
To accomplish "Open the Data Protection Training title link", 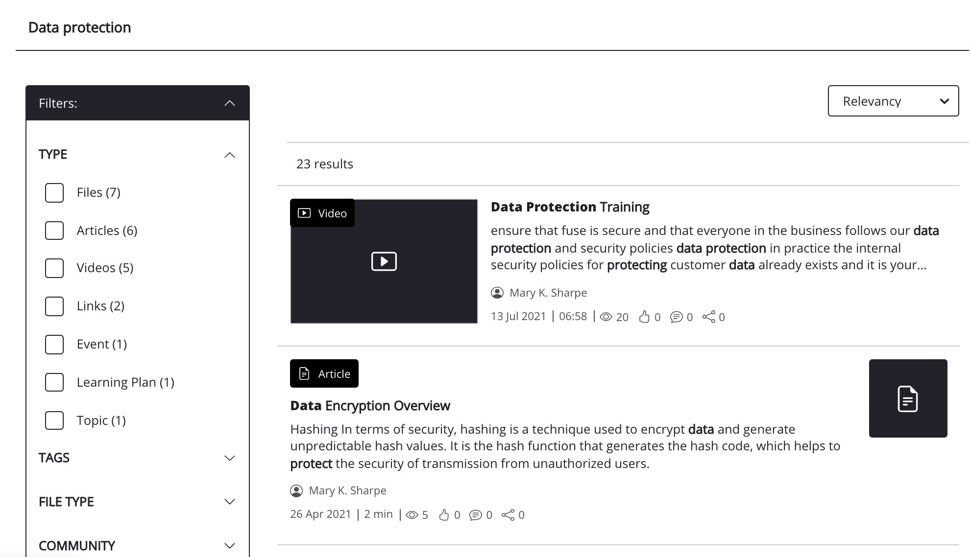I will (x=570, y=207).
